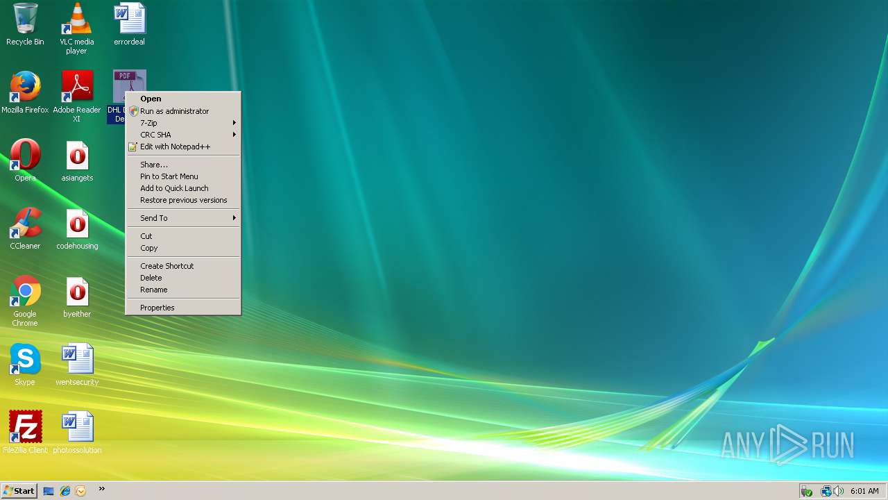888x500 pixels.
Task: Choose Edit with Notepad++
Action: 183,147
